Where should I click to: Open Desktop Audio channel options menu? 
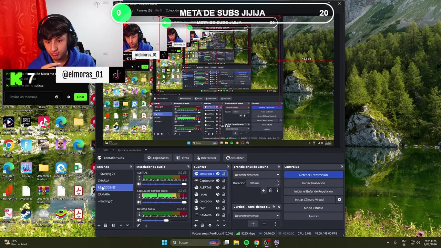[x=139, y=215]
